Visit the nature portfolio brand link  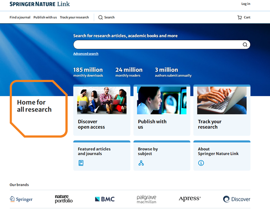[64, 199]
